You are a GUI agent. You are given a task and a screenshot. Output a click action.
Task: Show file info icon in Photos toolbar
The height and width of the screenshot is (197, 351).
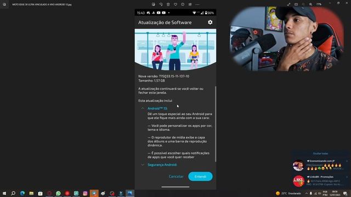coord(183,4)
